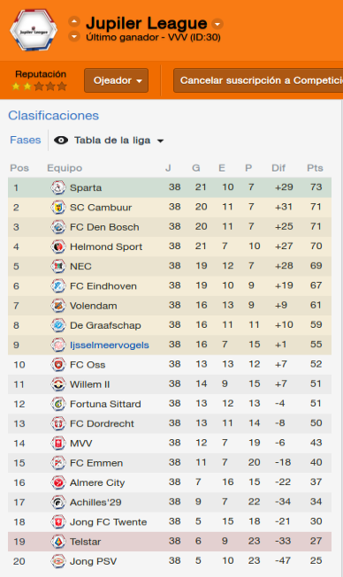Select the Volendam club badge
Viewport: 343px width, 577px height.
pyautogui.click(x=58, y=306)
